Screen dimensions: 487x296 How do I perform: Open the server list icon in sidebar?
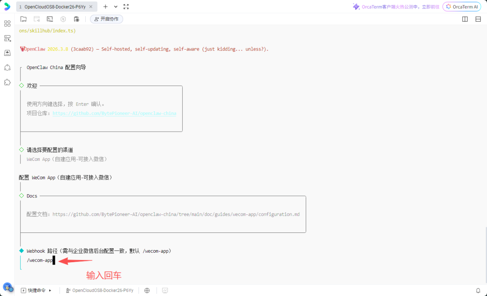pos(7,38)
